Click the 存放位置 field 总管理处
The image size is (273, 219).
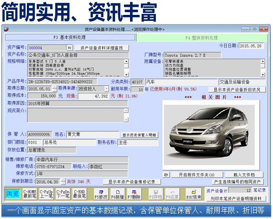(52, 150)
